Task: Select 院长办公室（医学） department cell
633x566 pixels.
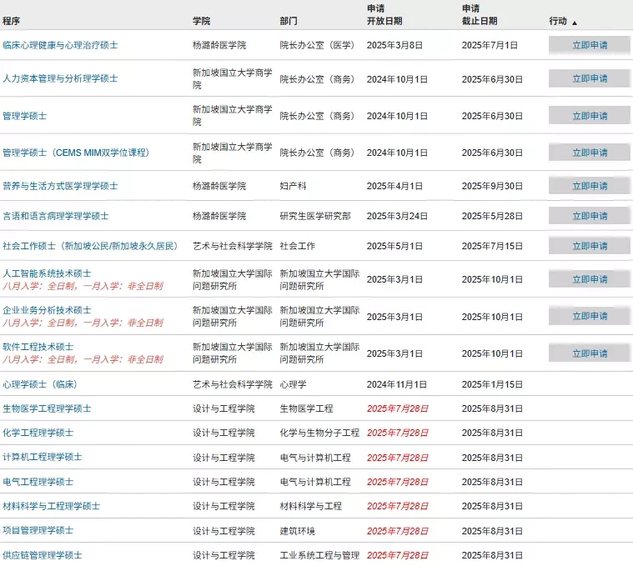Action: coord(318,45)
